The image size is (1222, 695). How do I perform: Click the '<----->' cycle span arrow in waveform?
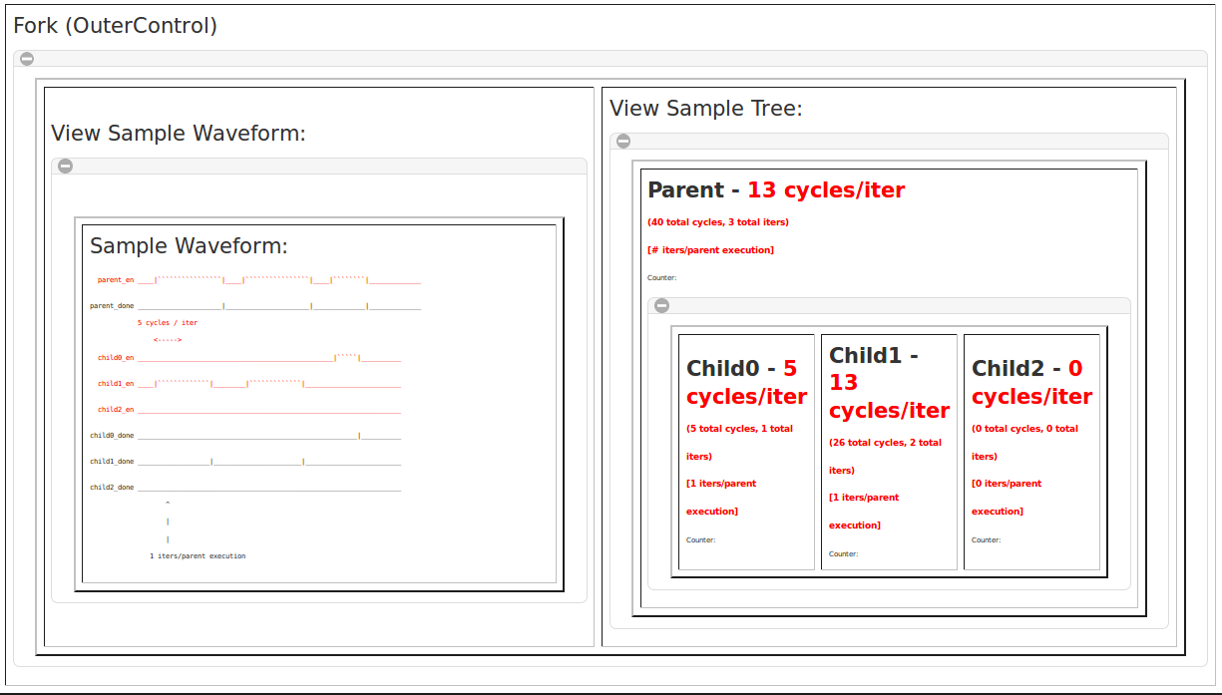click(168, 340)
